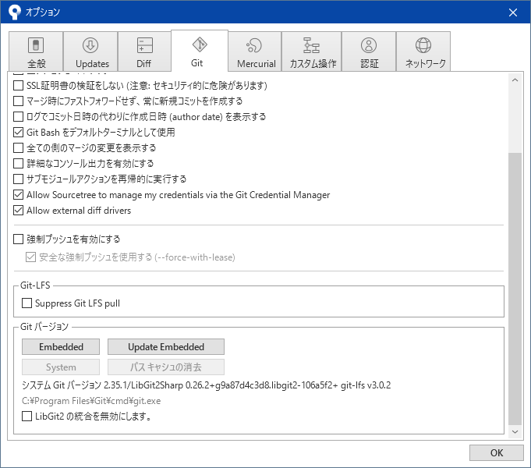Click the System button
This screenshot has height=468, width=531.
pyautogui.click(x=61, y=367)
